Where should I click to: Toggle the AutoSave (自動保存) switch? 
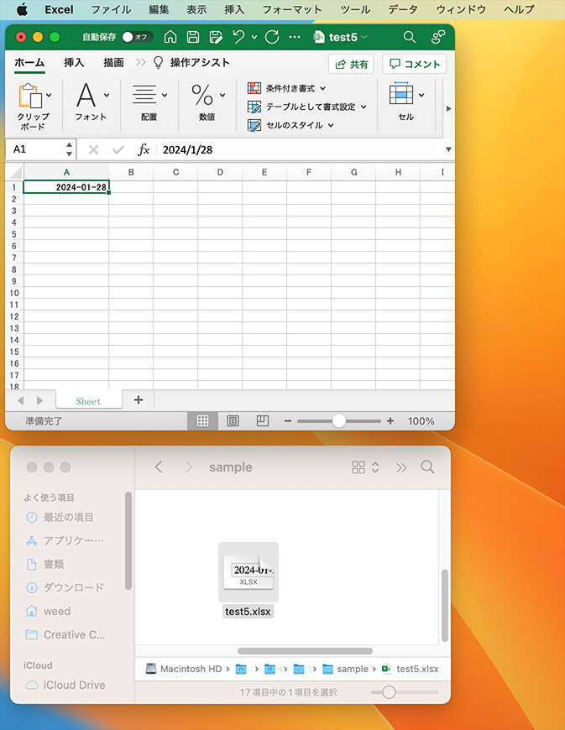click(137, 37)
